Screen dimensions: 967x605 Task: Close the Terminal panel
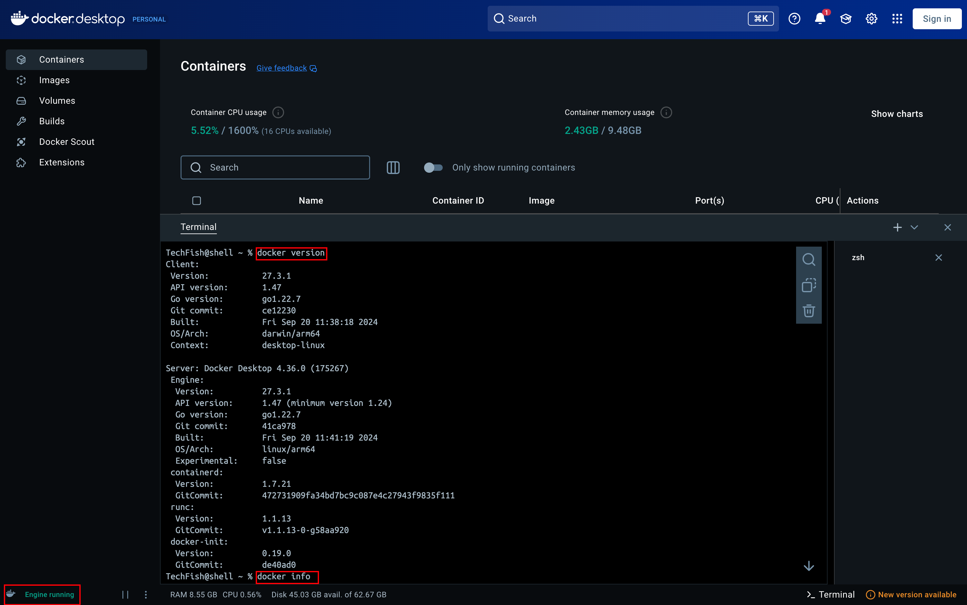pyautogui.click(x=947, y=227)
